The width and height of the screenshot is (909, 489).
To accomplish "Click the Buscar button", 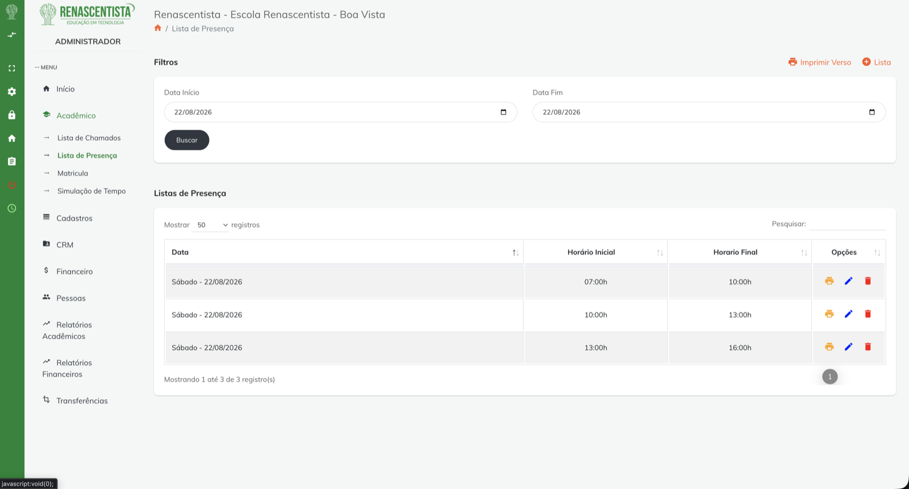I will tap(187, 140).
